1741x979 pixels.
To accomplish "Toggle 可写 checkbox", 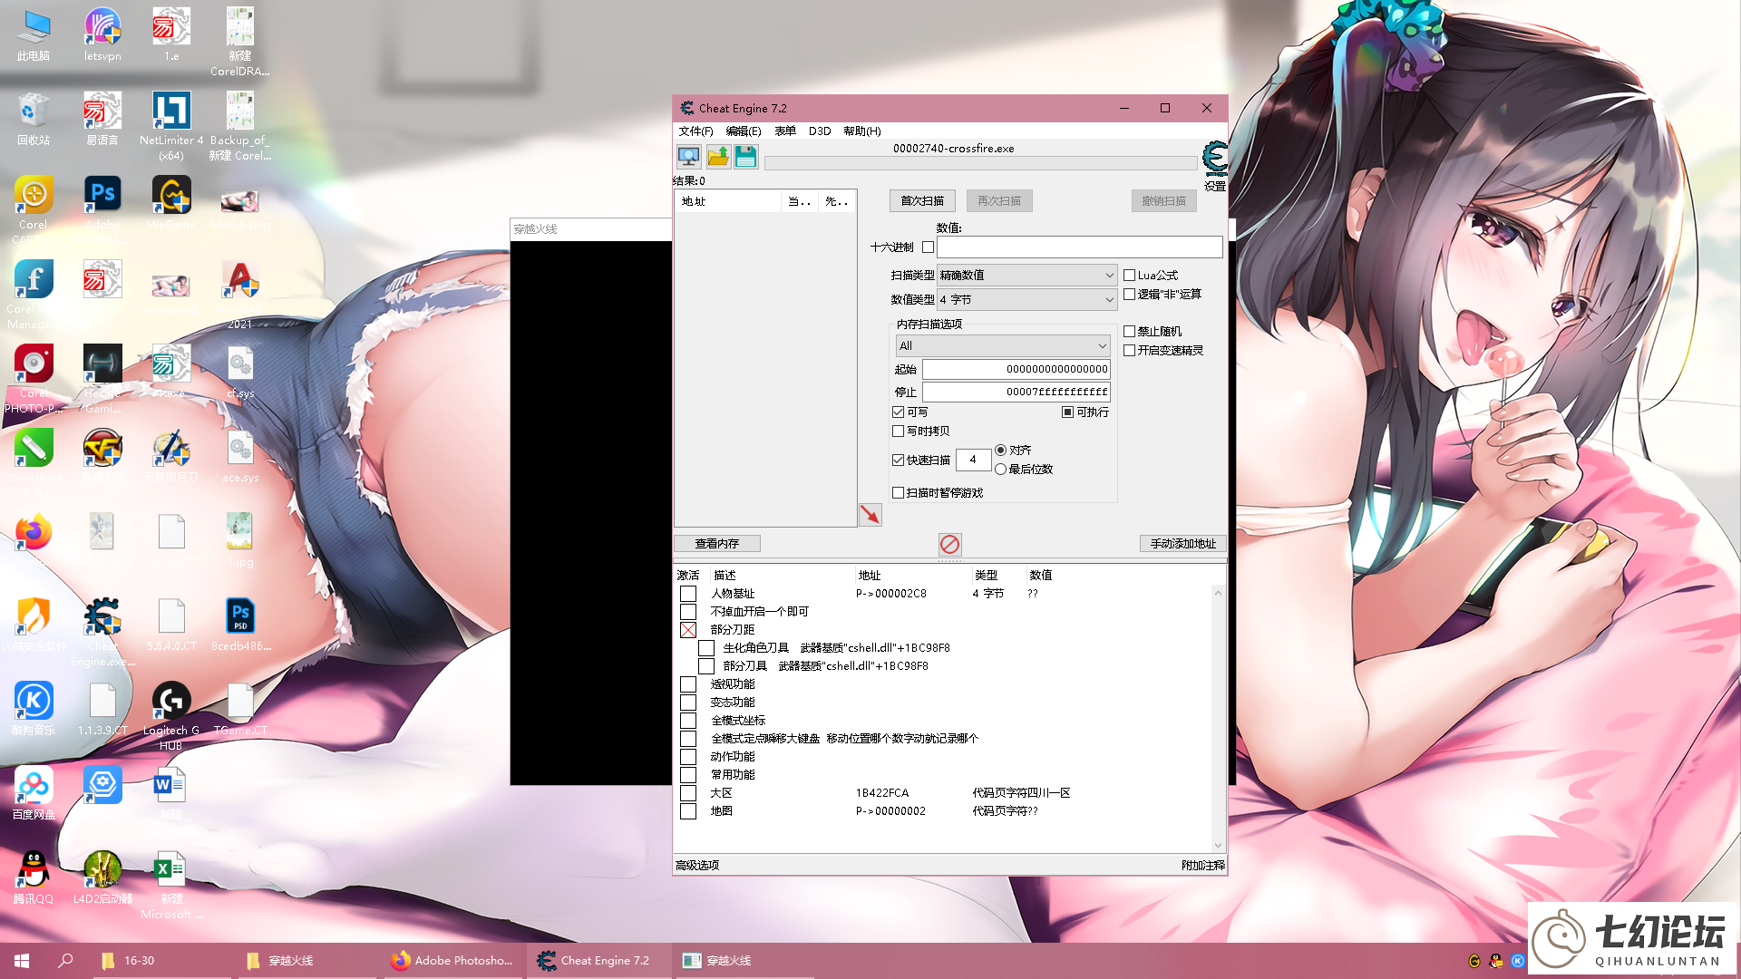I will [x=898, y=412].
